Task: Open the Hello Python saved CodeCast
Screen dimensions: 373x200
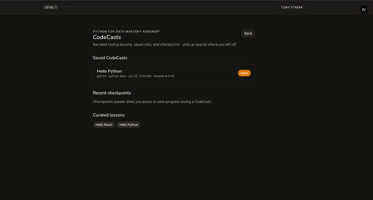Action: click(244, 73)
